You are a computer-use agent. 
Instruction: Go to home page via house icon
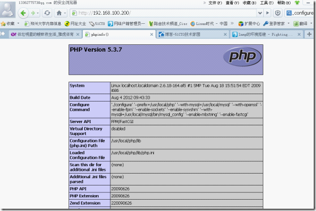[x=59, y=13]
